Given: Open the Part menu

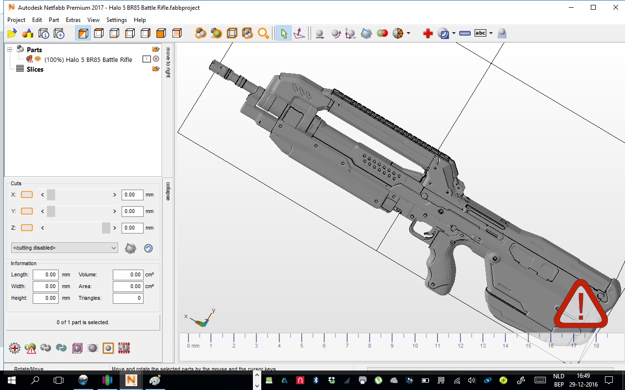Looking at the screenshot, I should (54, 20).
